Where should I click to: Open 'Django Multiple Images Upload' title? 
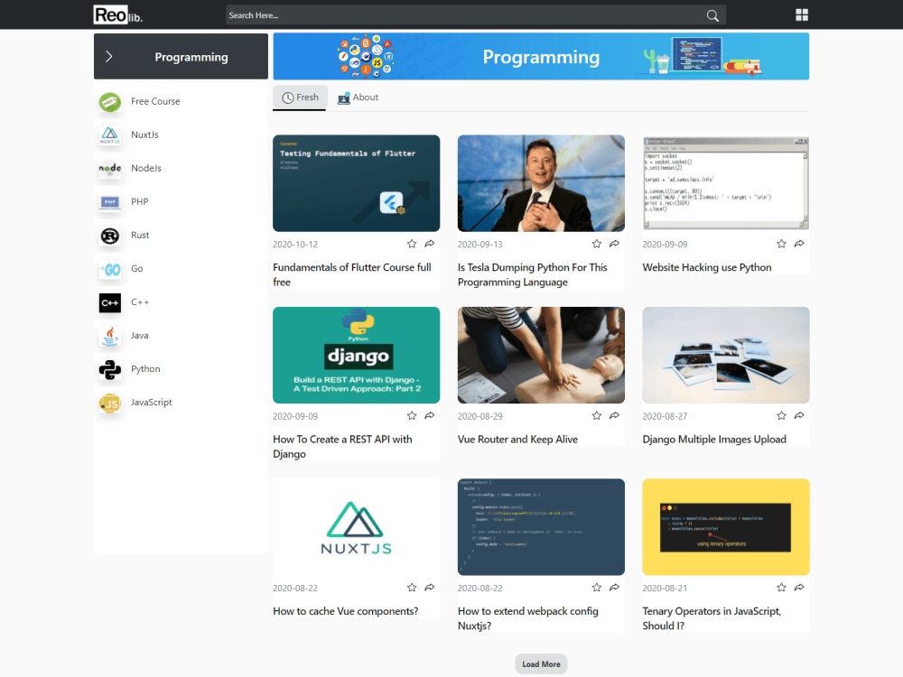[714, 440]
